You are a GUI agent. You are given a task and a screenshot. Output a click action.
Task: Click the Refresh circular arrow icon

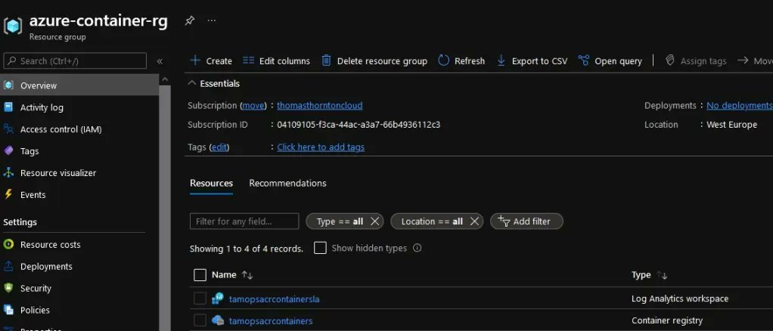pyautogui.click(x=444, y=60)
